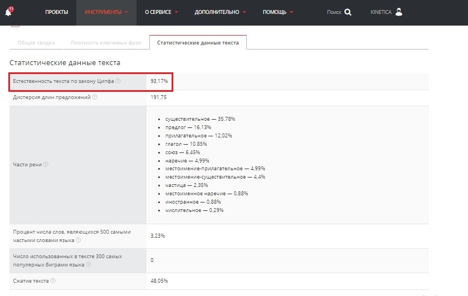Click help icon next to Дисперсия длин предложений
Screen dimensions: 468x296
(95, 97)
